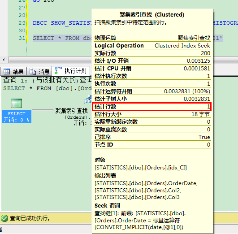Click the SELECT 开销 0% plan node label
The height and width of the screenshot is (234, 238).
[17, 117]
